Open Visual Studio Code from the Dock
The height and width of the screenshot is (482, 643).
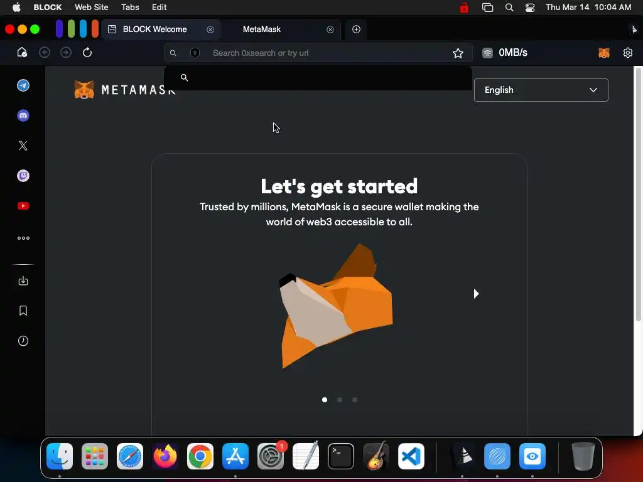(x=411, y=456)
